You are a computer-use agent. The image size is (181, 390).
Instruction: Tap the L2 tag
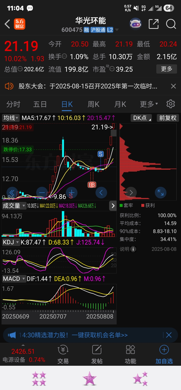point(110,30)
